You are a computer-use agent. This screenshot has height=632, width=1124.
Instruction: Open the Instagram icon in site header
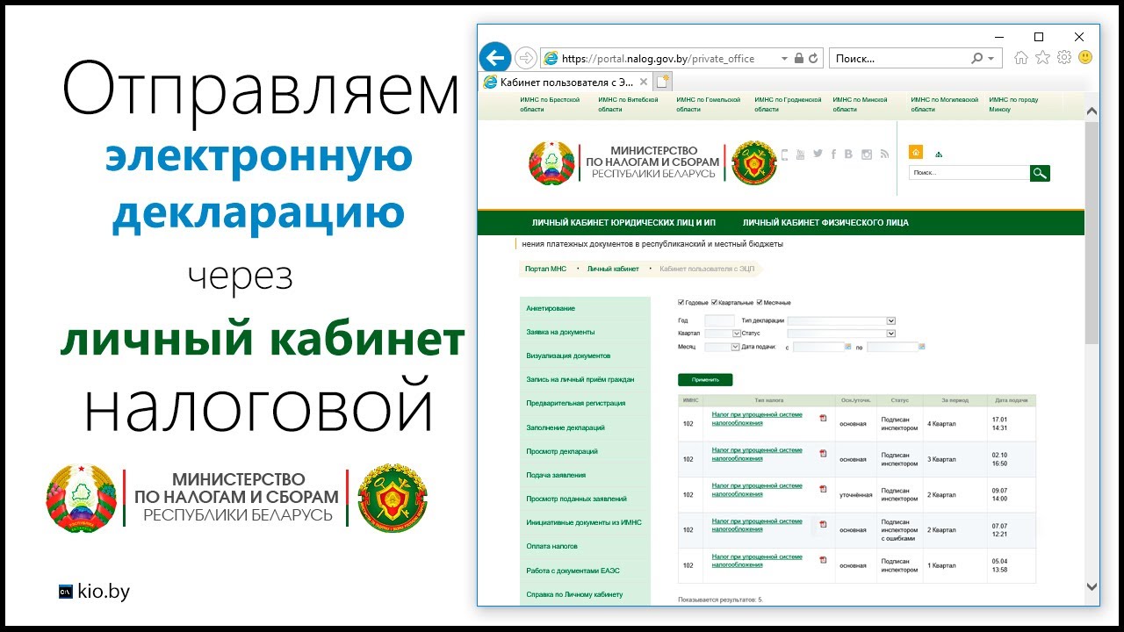867,154
